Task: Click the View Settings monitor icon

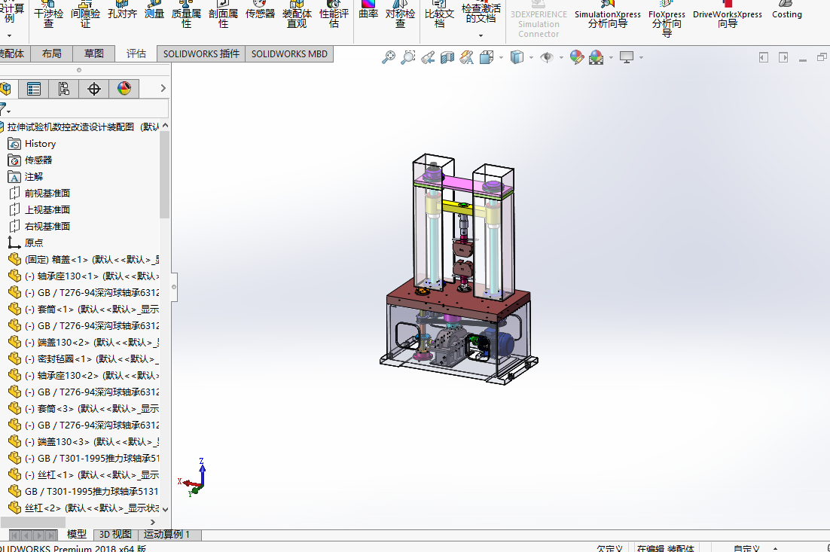Action: [626, 57]
